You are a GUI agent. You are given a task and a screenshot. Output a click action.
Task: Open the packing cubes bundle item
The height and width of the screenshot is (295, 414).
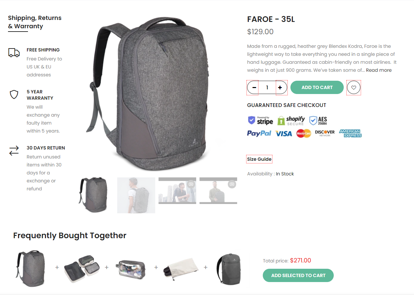[82, 268]
